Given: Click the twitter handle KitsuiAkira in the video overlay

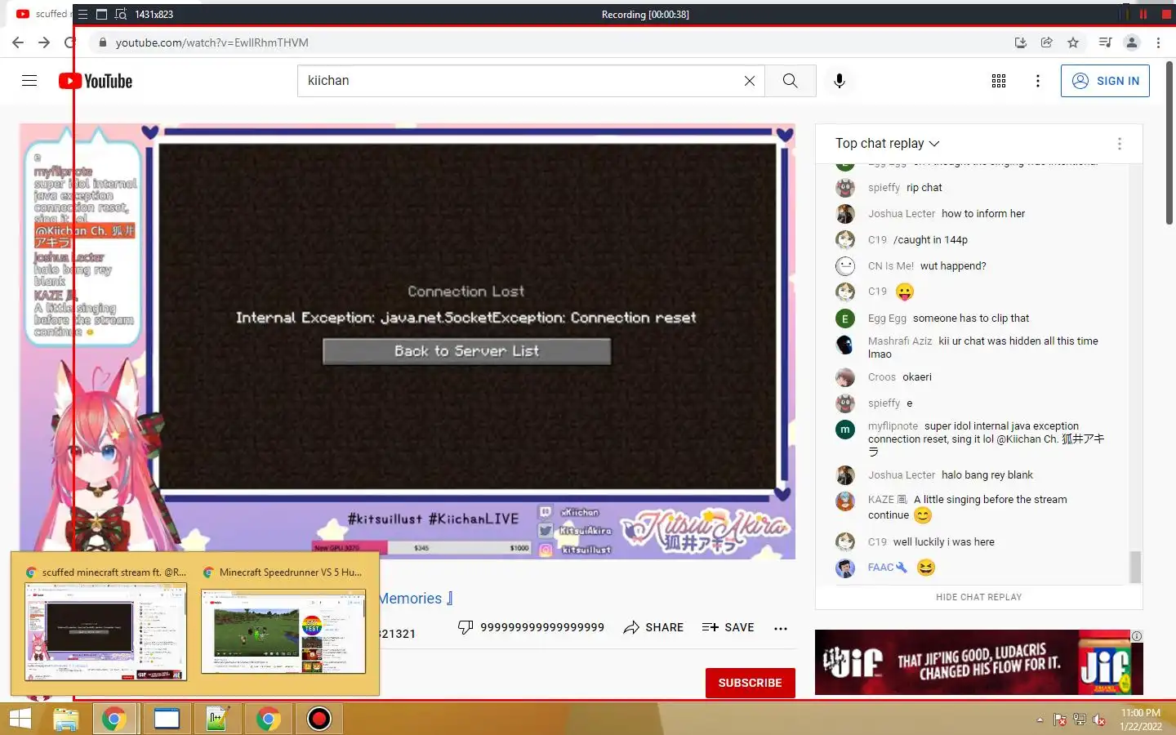Looking at the screenshot, I should [x=585, y=531].
